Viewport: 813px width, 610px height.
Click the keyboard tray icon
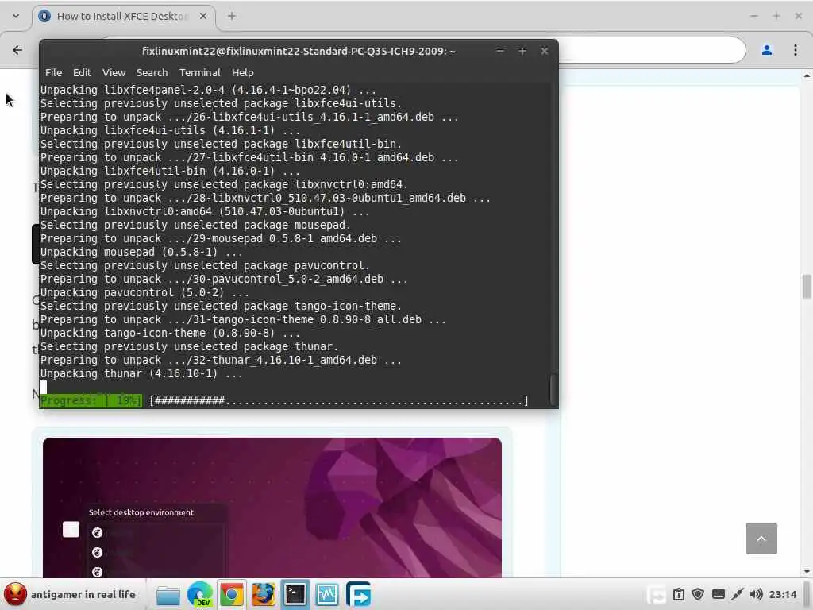pos(718,594)
